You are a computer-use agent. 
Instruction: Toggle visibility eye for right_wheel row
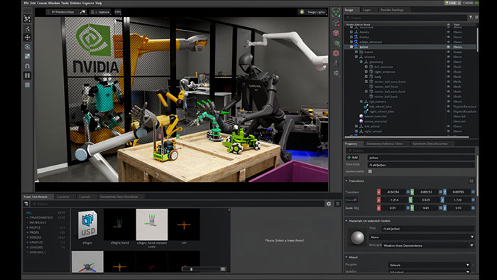[448, 131]
